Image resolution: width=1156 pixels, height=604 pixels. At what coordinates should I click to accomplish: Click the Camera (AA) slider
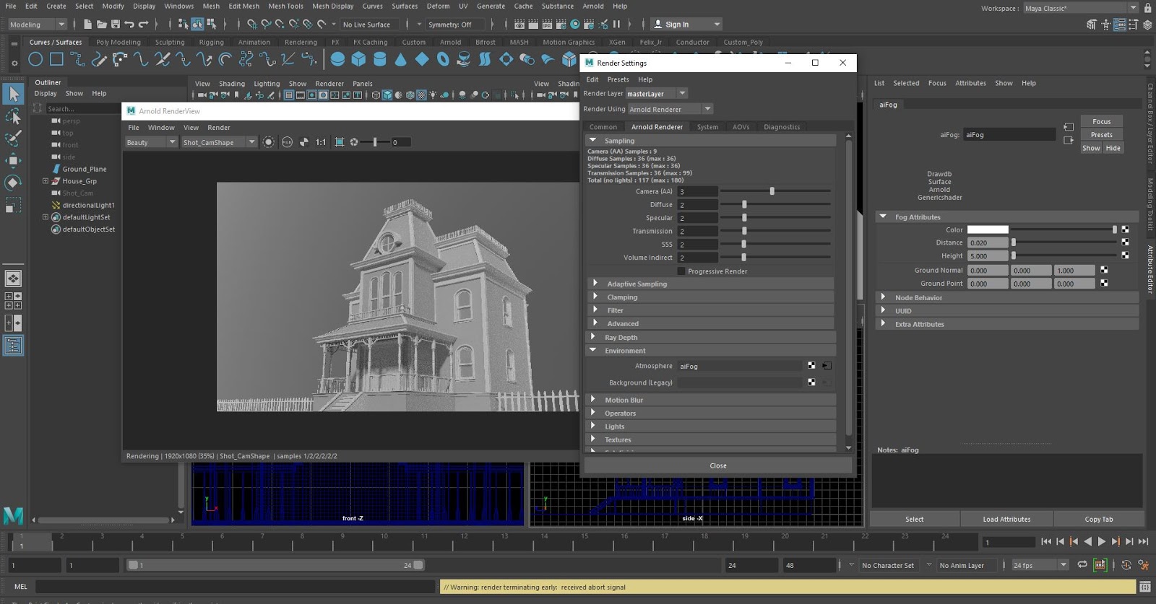[775, 191]
